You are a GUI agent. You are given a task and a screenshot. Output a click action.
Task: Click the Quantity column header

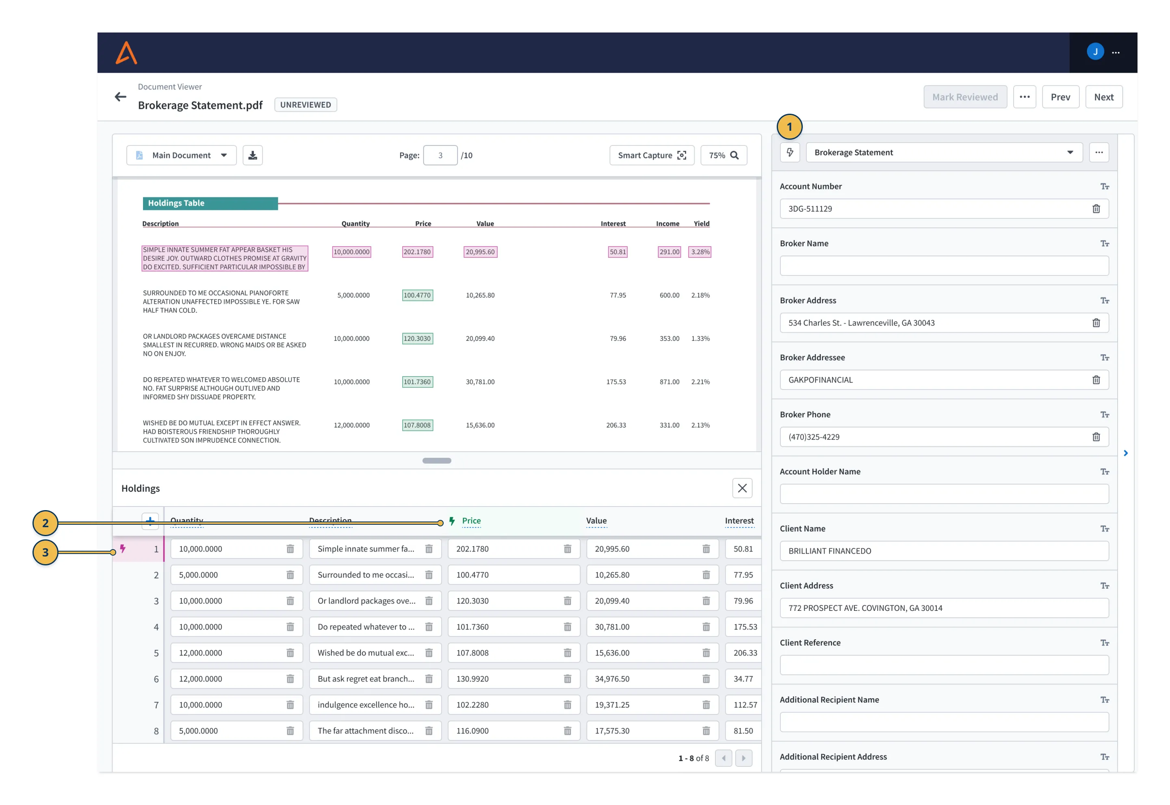(186, 521)
